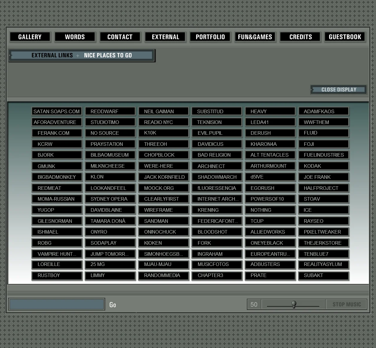
Task: Visit the SHADOWMARCH link
Action: pos(217,177)
